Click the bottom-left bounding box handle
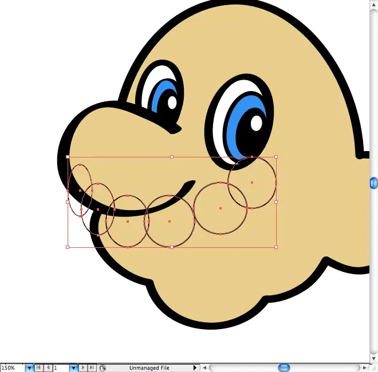Image resolution: width=378 pixels, height=372 pixels. pyautogui.click(x=68, y=247)
